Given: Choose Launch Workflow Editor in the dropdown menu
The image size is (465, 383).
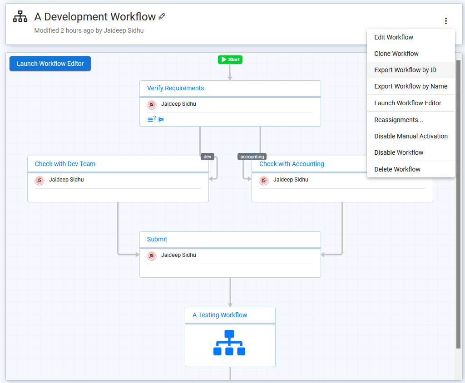Looking at the screenshot, I should tap(411, 103).
